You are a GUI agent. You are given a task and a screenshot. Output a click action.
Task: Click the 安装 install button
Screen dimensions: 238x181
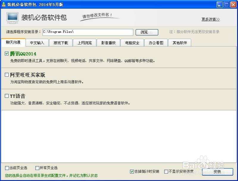click(217, 172)
